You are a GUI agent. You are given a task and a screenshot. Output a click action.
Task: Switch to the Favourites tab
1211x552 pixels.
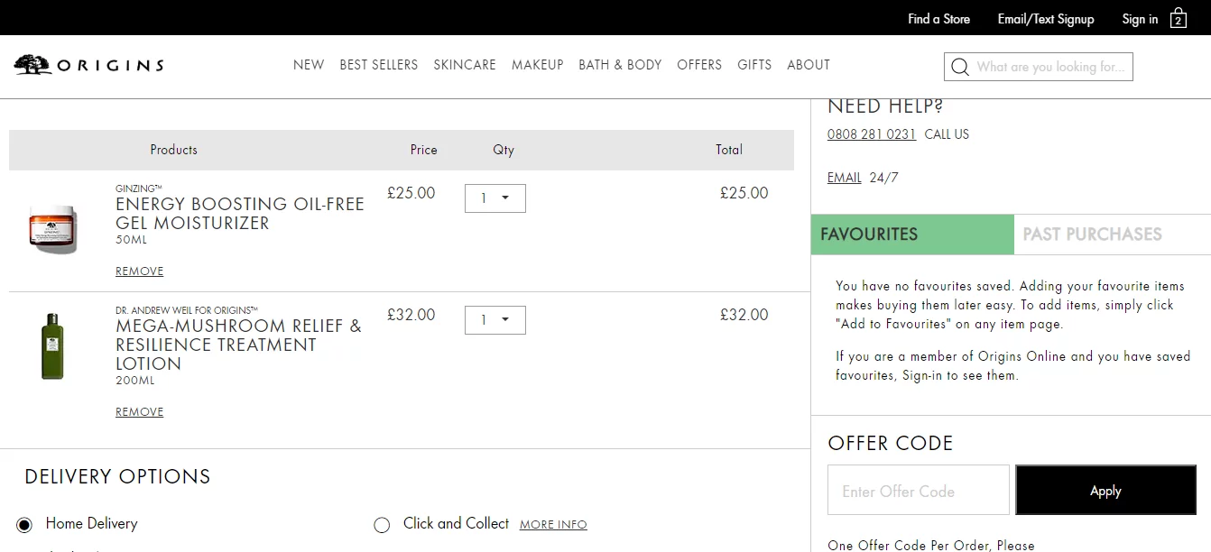pyautogui.click(x=912, y=235)
